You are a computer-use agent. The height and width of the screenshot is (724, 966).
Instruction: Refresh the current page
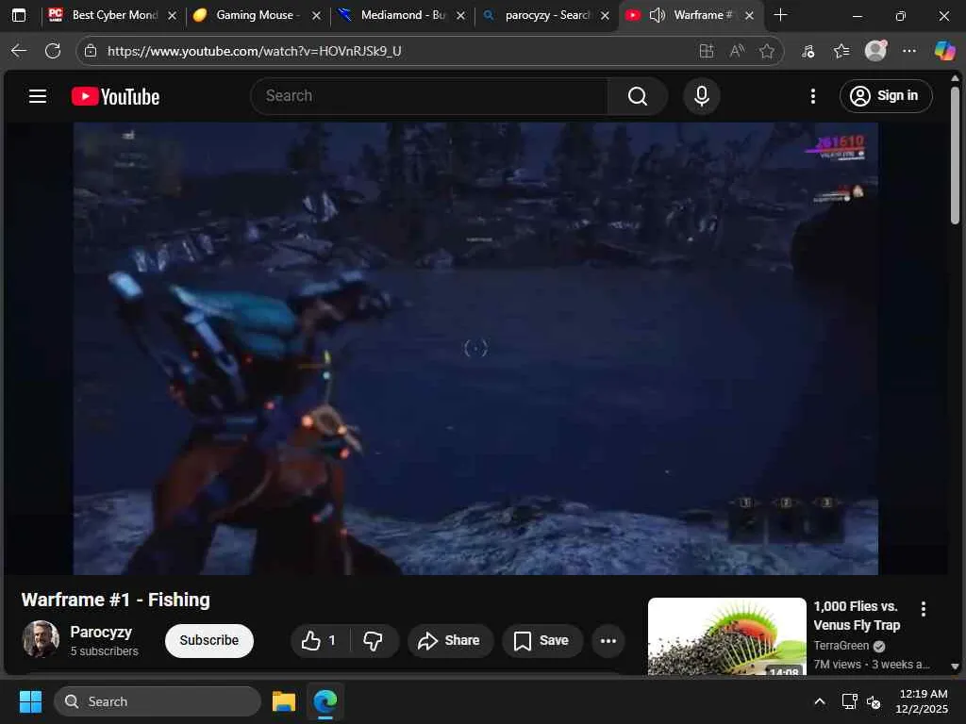tap(54, 51)
